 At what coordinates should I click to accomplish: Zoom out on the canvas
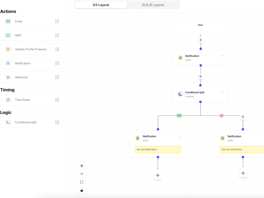(82, 174)
